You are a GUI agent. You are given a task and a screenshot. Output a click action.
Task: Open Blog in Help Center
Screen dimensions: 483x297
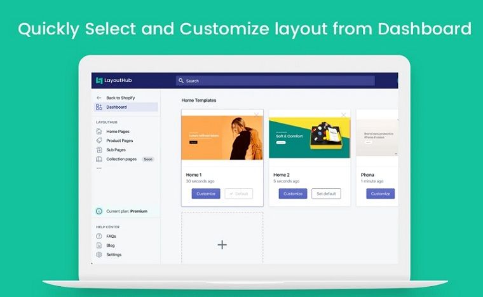pos(111,245)
